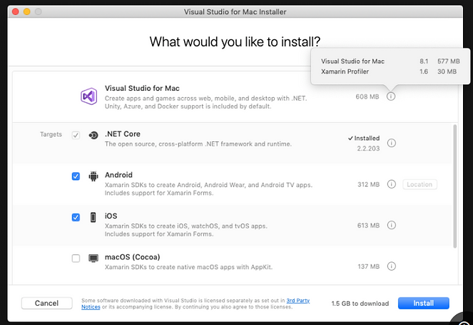The height and width of the screenshot is (325, 473).
Task: Click the yellow minimize window button
Action: (27, 11)
